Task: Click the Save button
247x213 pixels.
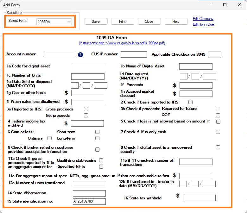Action: pos(96,22)
